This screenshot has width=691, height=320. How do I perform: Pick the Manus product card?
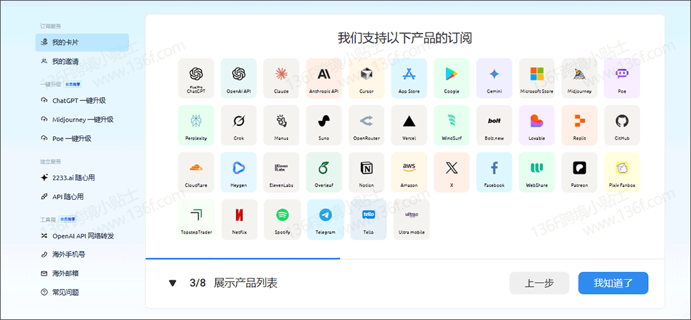point(281,125)
